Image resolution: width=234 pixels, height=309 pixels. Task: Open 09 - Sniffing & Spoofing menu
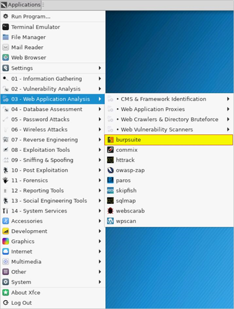click(53, 160)
